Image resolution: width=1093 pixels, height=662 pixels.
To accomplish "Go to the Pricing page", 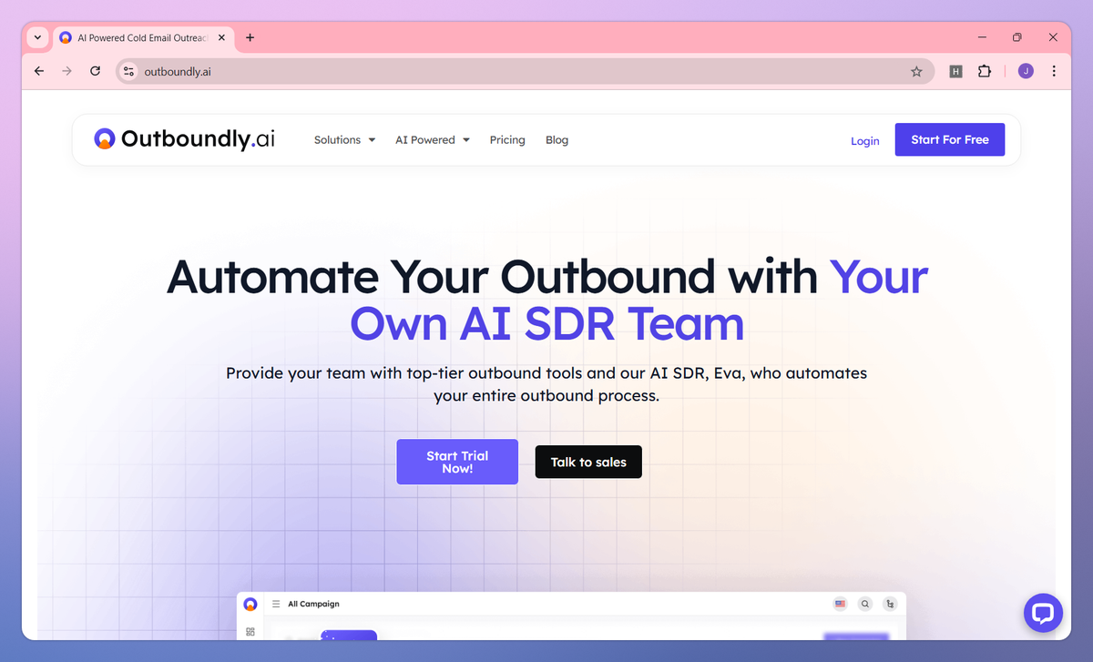I will click(x=507, y=140).
